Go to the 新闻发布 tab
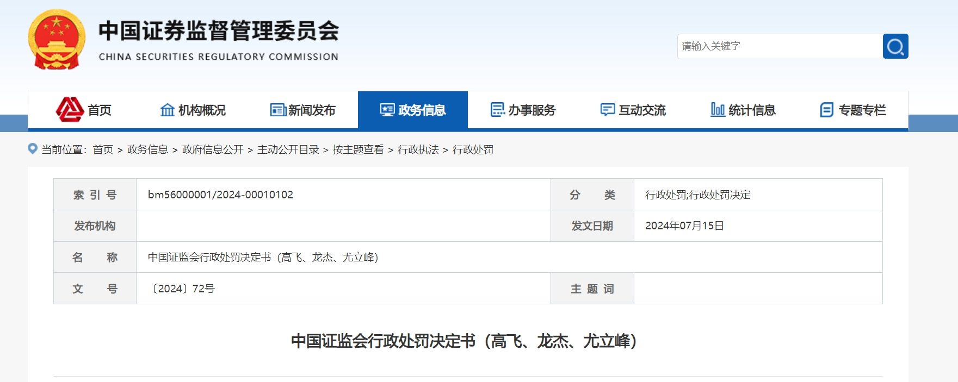958x382 pixels. coord(303,110)
